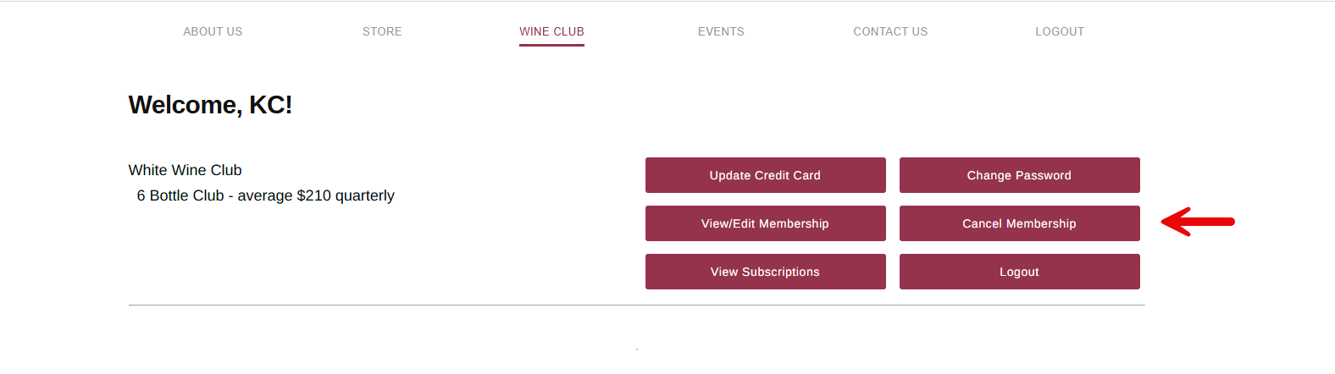This screenshot has width=1335, height=374.
Task: Click the "Welcome, KC!" heading
Action: coord(210,105)
